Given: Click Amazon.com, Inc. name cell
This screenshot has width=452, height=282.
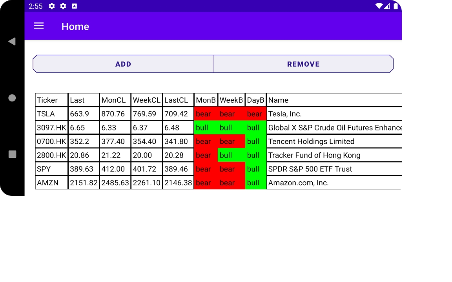Looking at the screenshot, I should pos(334,183).
